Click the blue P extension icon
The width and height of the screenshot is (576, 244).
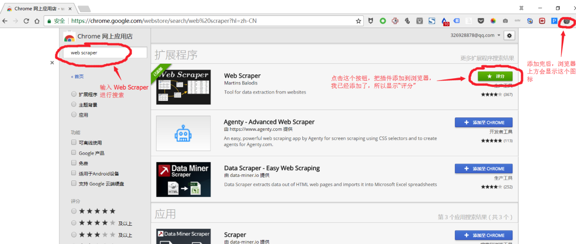click(x=554, y=21)
